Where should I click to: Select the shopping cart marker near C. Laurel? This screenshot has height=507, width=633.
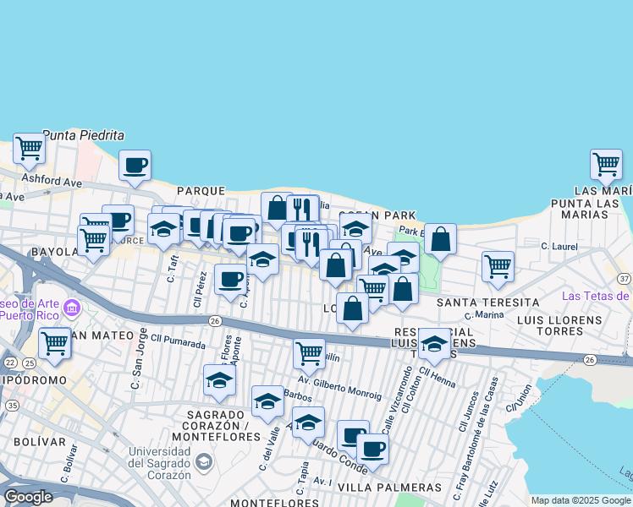coord(498,266)
